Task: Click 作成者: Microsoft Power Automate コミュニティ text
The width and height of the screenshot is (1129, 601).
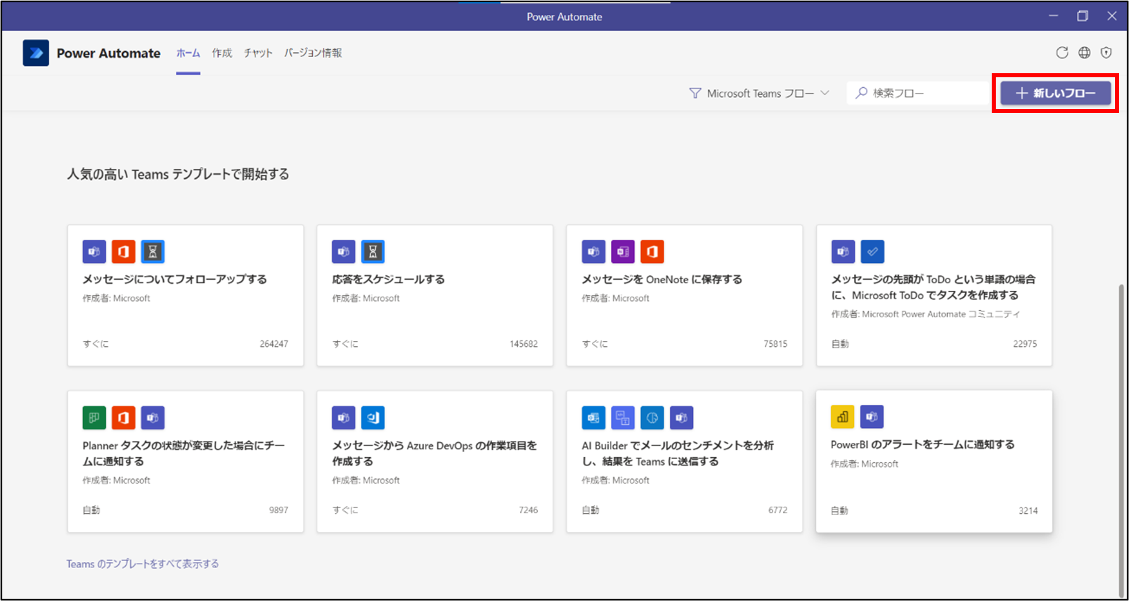Action: coord(925,314)
